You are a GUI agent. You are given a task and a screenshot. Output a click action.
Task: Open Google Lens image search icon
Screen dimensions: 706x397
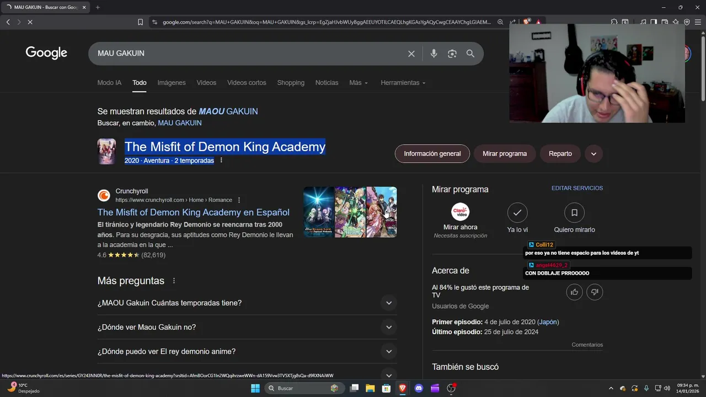click(452, 53)
